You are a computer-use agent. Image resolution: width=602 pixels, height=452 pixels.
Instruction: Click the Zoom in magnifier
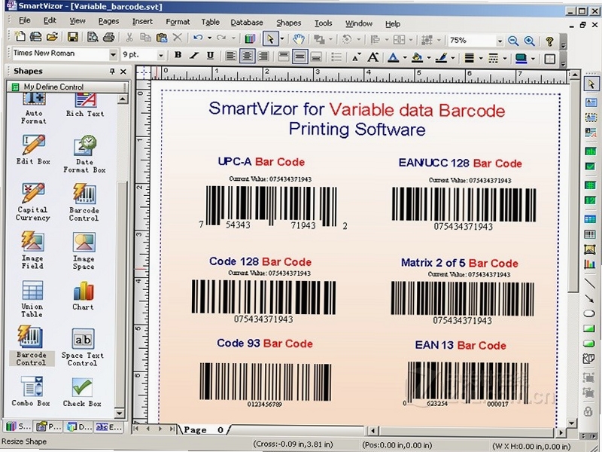pyautogui.click(x=530, y=41)
